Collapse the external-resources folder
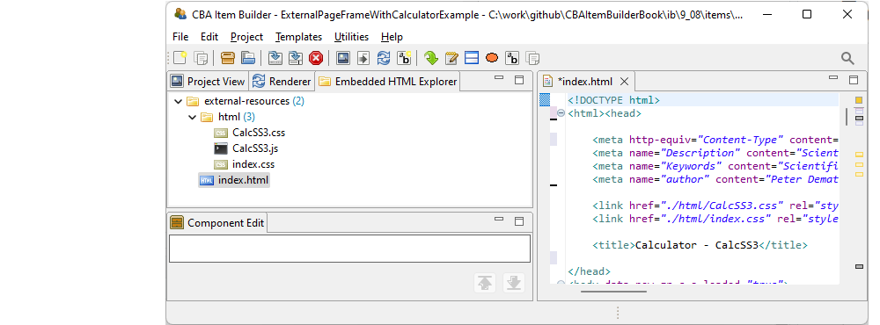Image resolution: width=880 pixels, height=325 pixels. pos(179,101)
